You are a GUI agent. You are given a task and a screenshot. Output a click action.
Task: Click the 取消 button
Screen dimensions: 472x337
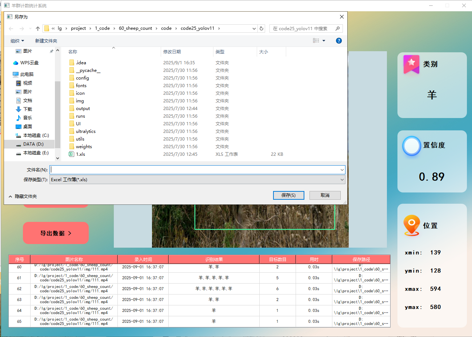tap(325, 195)
